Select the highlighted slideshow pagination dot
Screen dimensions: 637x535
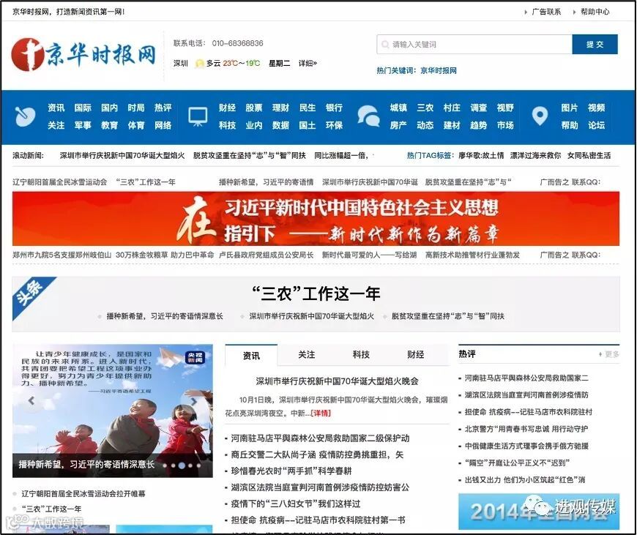(182, 465)
